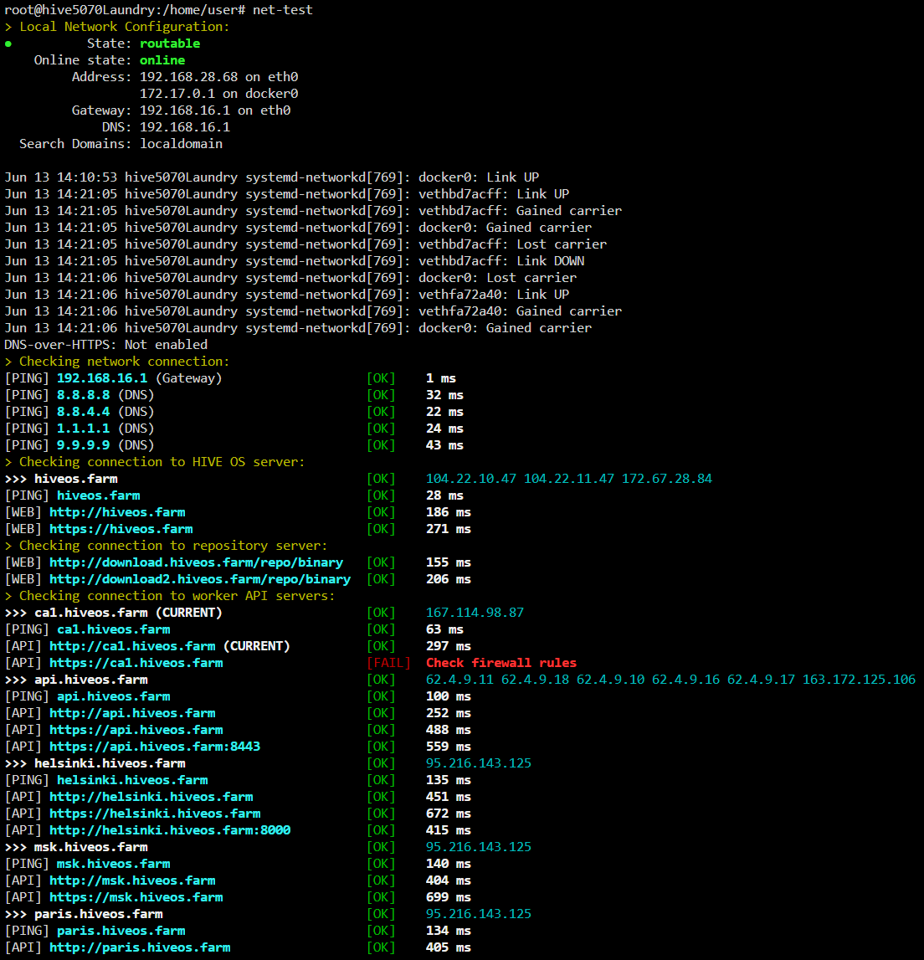Screen dimensions: 924x960
Task: Click the 'https://ca1.hiveos.farm' API URL
Action: (x=136, y=662)
